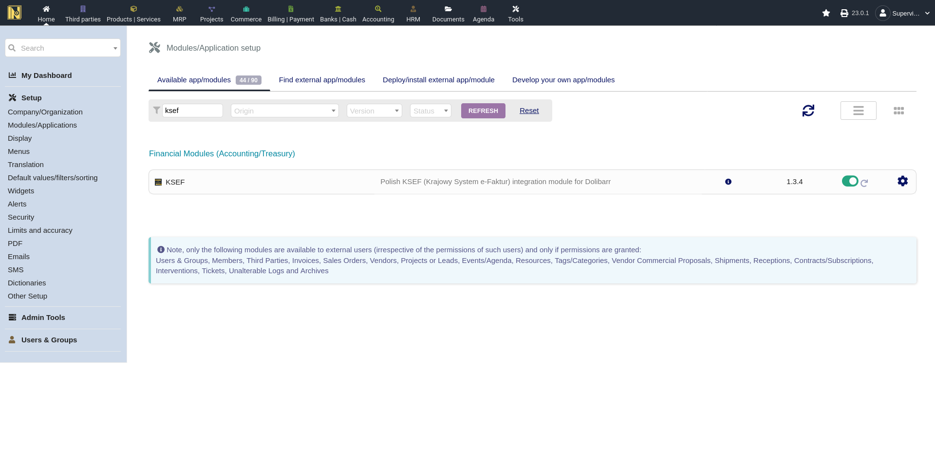Screen dimensions: 935x469
Task: Click the blue refresh arrows icon
Action: [808, 111]
